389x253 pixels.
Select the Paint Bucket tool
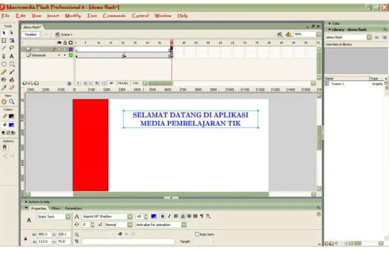tap(12, 80)
